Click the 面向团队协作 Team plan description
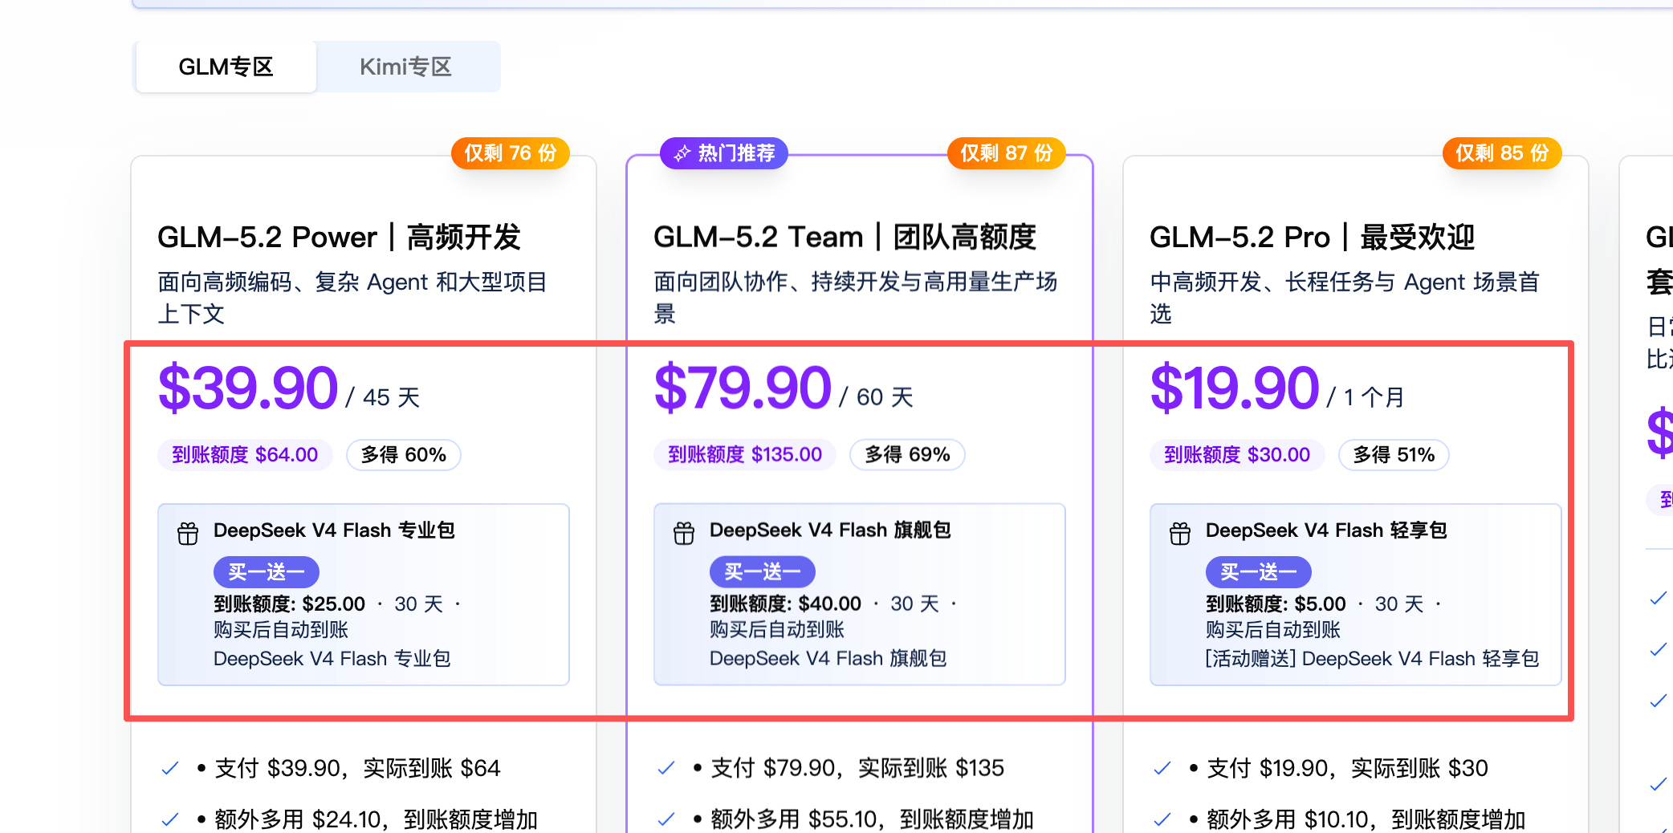Screen dimensions: 1673x833 coord(856,298)
